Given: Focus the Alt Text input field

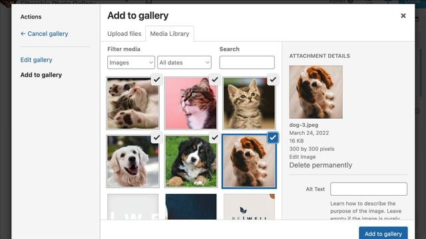Looking at the screenshot, I should 369,189.
